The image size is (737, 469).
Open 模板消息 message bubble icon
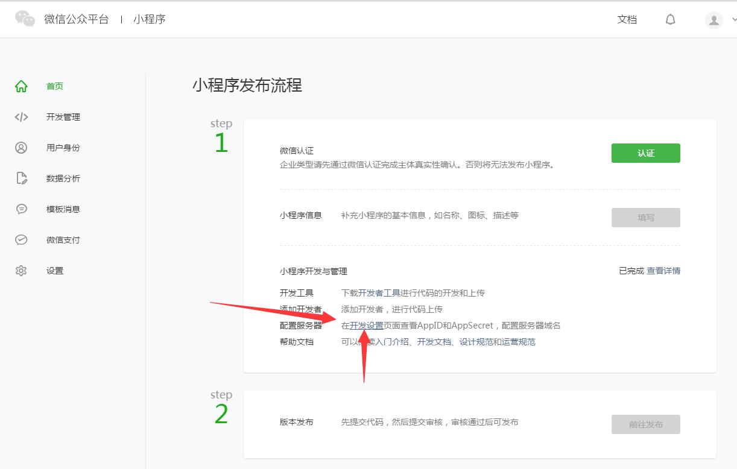21,209
